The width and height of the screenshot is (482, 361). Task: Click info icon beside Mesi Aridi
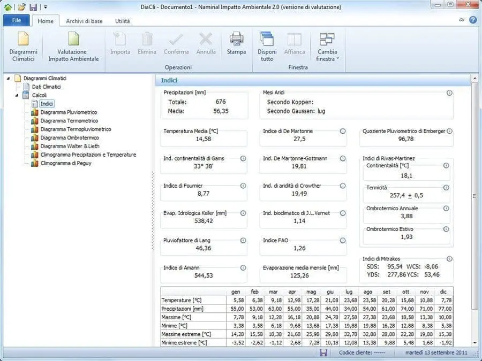(449, 93)
